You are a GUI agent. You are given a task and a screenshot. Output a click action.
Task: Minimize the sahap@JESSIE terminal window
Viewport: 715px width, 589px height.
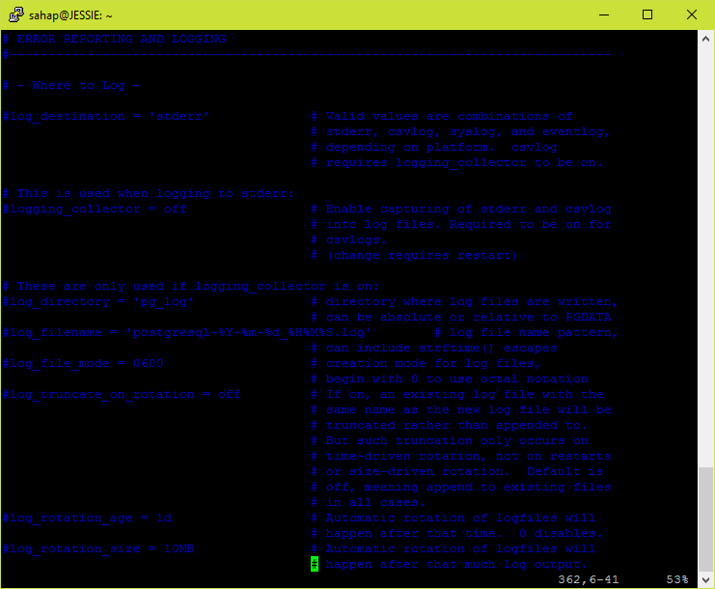click(604, 14)
